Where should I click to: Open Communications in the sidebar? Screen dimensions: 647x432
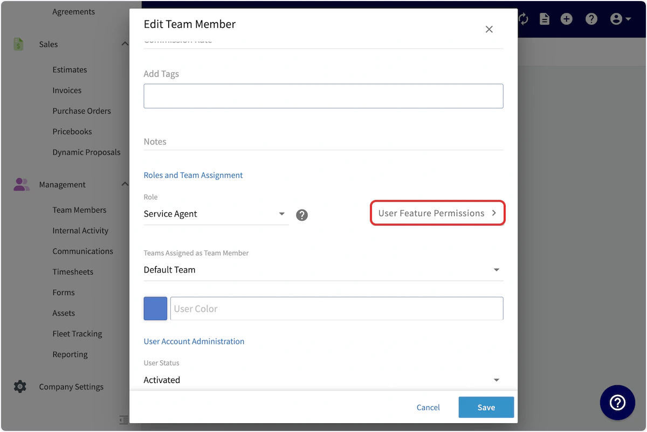[82, 251]
